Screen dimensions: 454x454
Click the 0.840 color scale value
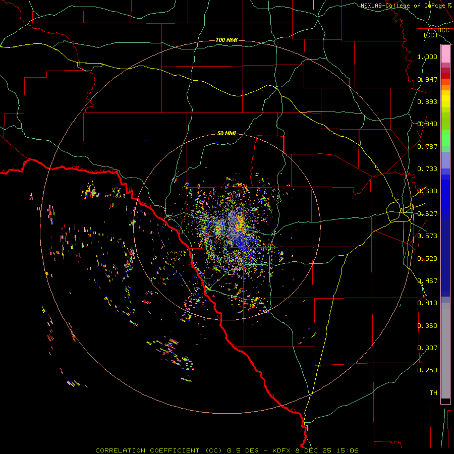pyautogui.click(x=427, y=124)
